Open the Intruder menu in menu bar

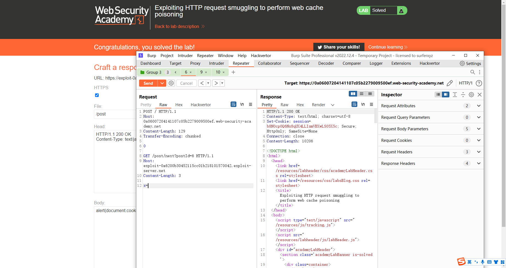[185, 55]
